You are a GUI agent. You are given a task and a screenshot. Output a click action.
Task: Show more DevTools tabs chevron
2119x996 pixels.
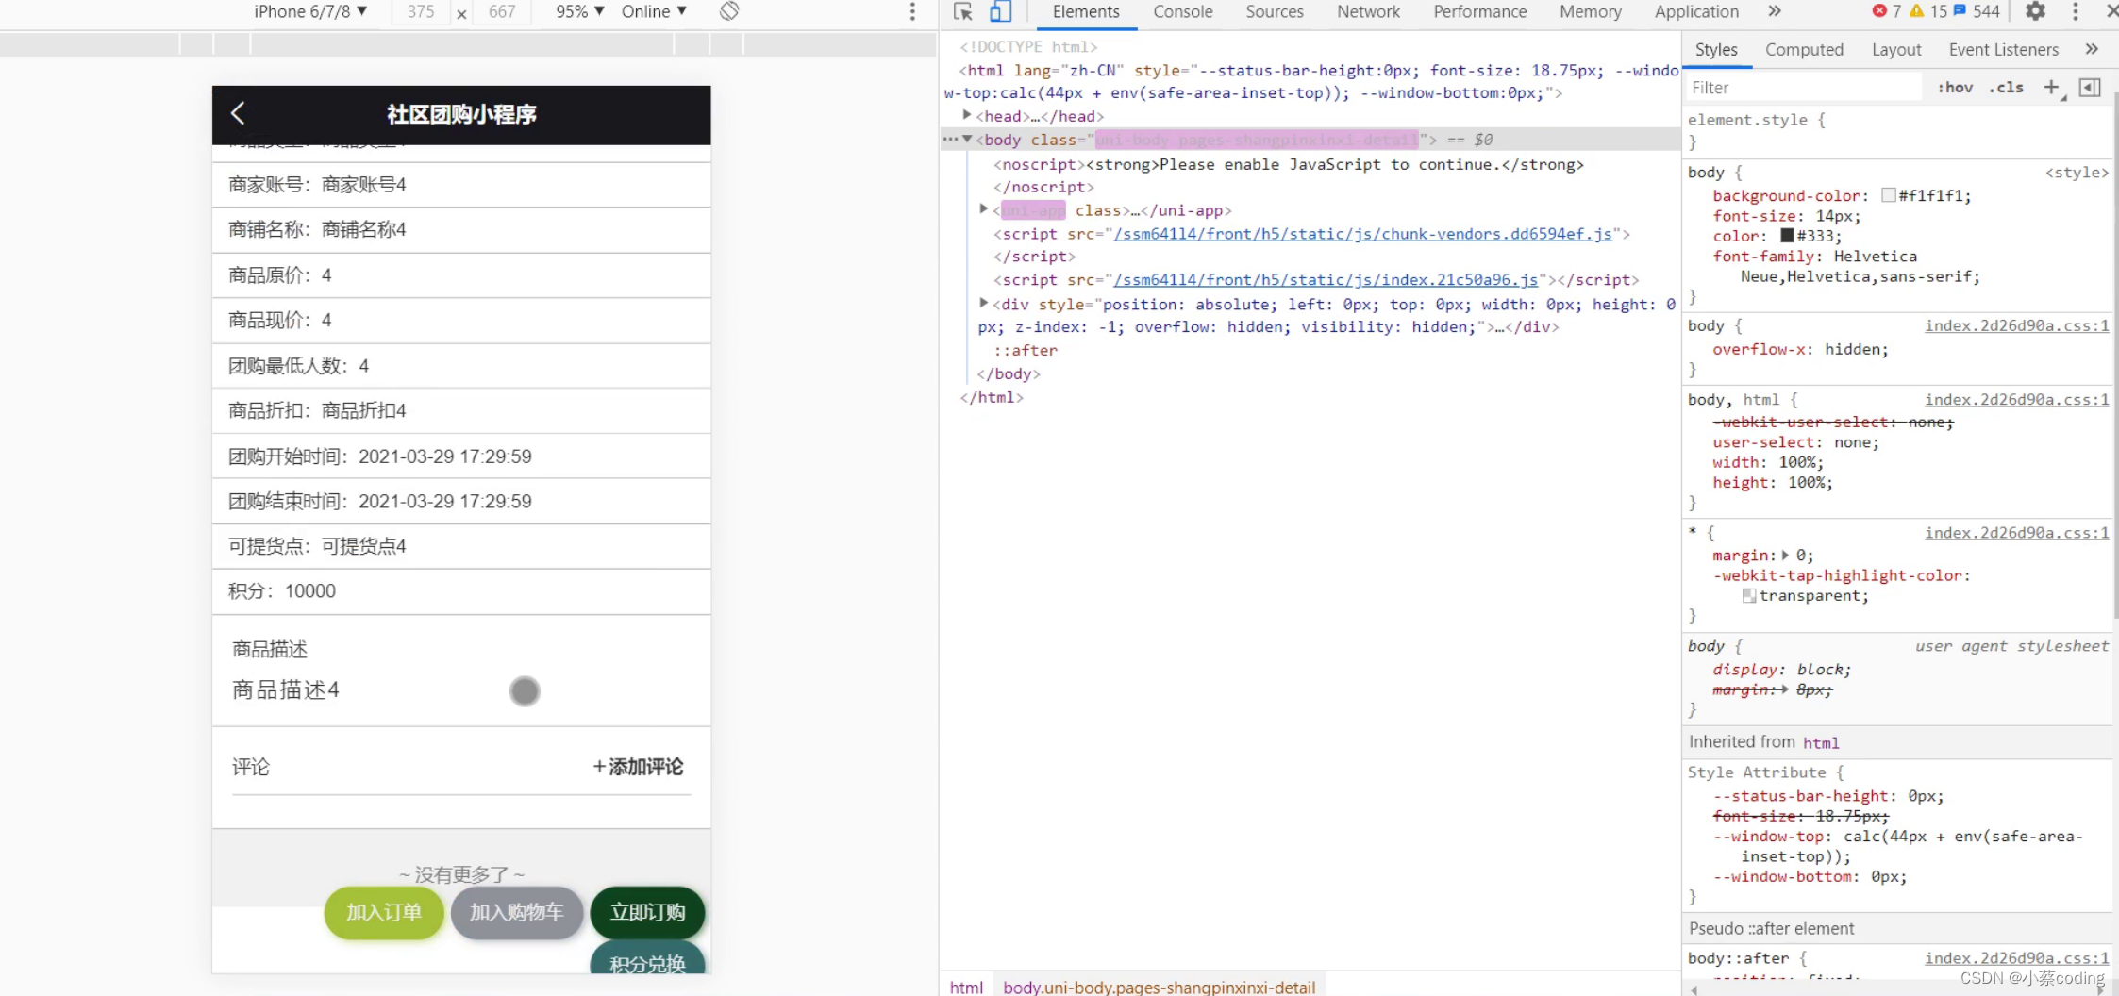[x=1775, y=11]
